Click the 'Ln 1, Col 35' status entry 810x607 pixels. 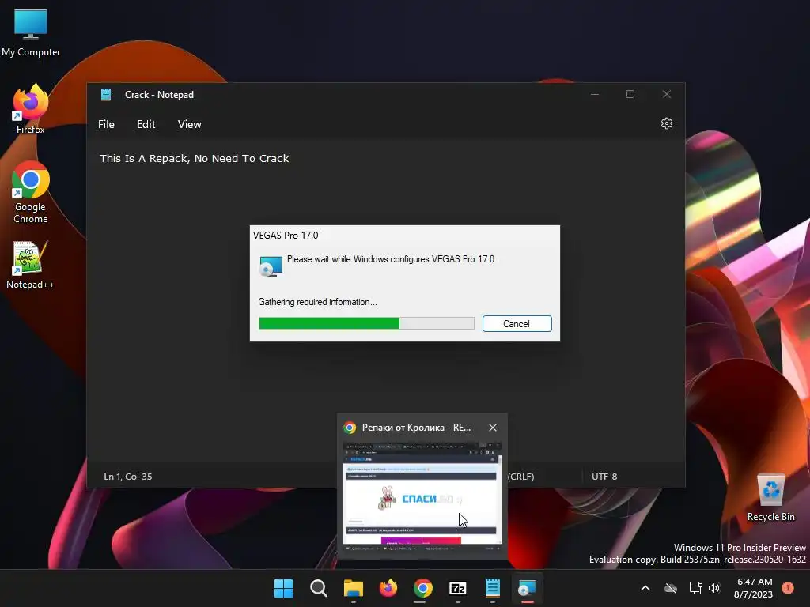click(128, 477)
